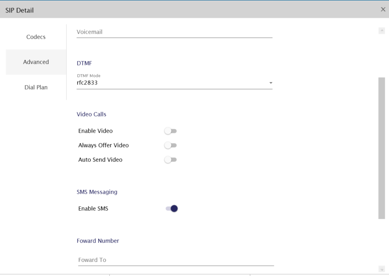The image size is (389, 276).
Task: Switch to the Codecs tab
Action: click(x=36, y=37)
